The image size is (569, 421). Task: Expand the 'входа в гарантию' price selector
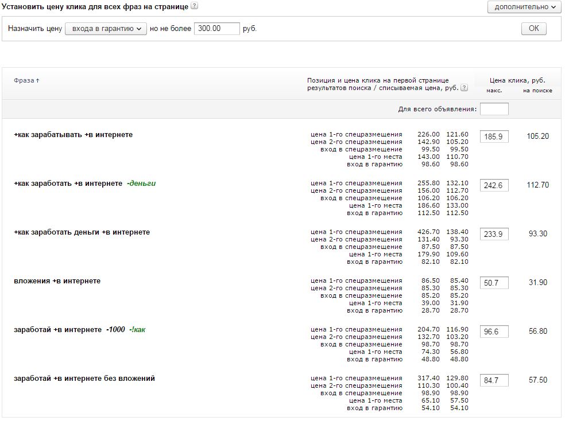(106, 29)
